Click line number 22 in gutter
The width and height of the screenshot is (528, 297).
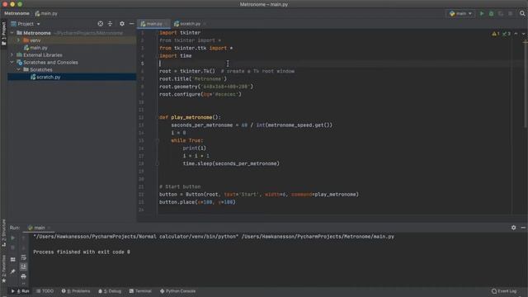point(141,195)
